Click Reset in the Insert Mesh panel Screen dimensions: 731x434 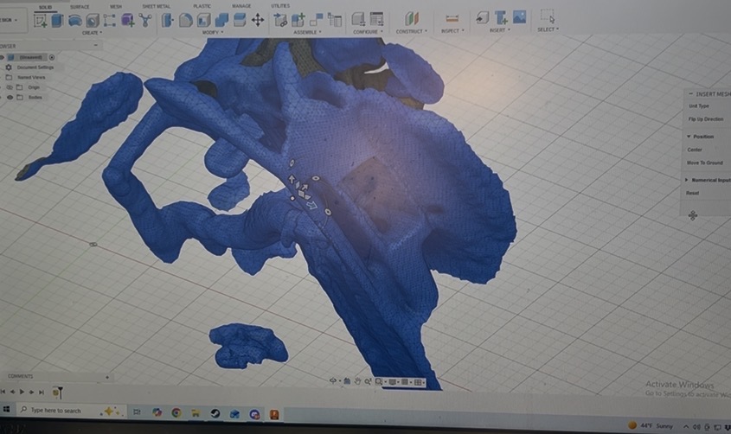692,193
